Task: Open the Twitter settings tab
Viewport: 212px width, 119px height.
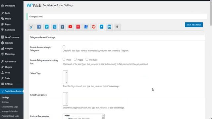Action: pos(47,27)
